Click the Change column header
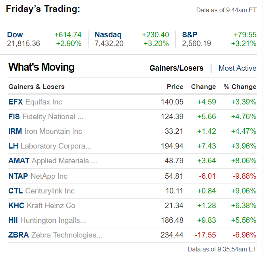263x257 pixels. tap(203, 87)
